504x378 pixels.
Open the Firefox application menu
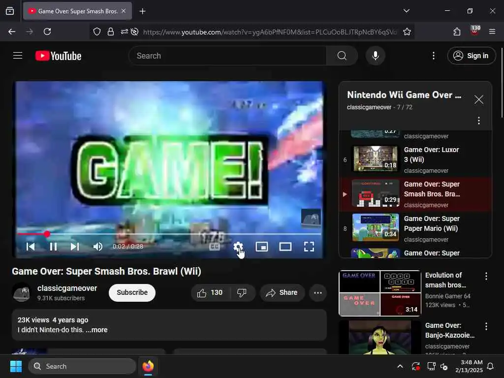point(492,31)
